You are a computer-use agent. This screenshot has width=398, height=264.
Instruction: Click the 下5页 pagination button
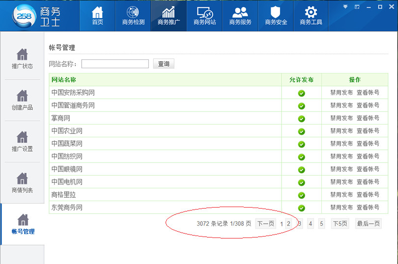coord(340,223)
